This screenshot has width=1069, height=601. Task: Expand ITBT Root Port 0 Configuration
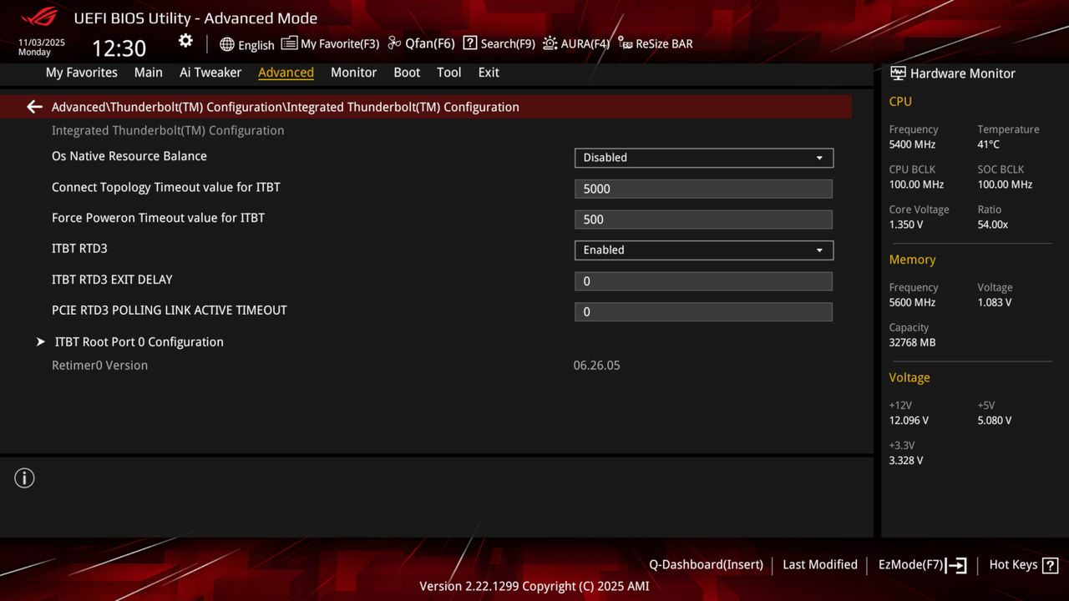click(x=139, y=341)
